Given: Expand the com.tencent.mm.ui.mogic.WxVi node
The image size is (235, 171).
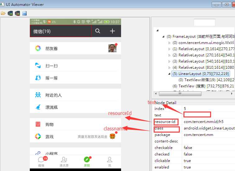Looking at the screenshot, I should (x=169, y=43).
